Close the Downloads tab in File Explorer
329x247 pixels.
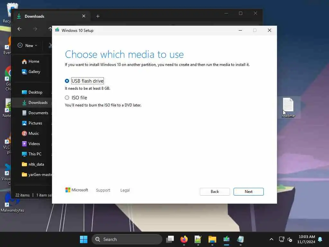pos(84,16)
